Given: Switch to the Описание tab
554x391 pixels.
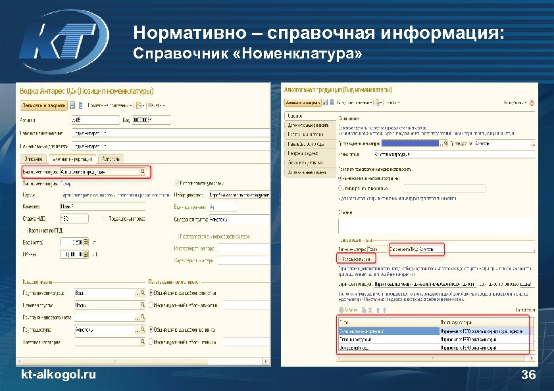Looking at the screenshot, I should pos(33,159).
